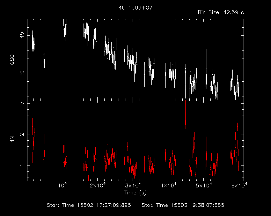The width and height of the screenshot is (271, 216).
Task: Click the 'Stop Time 15503 9:38:07:585' text
Action: coord(183,205)
